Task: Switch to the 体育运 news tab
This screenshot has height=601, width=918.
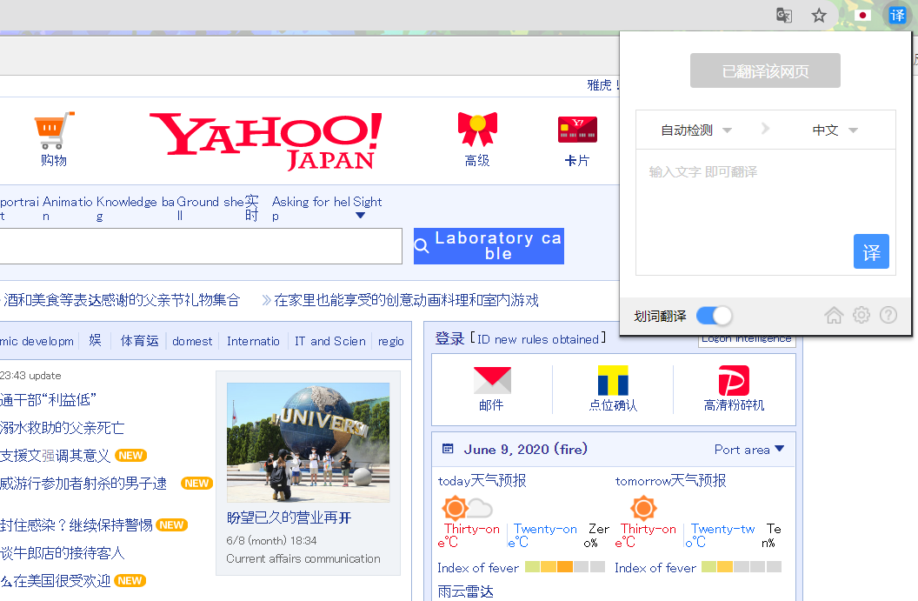Action: 139,341
